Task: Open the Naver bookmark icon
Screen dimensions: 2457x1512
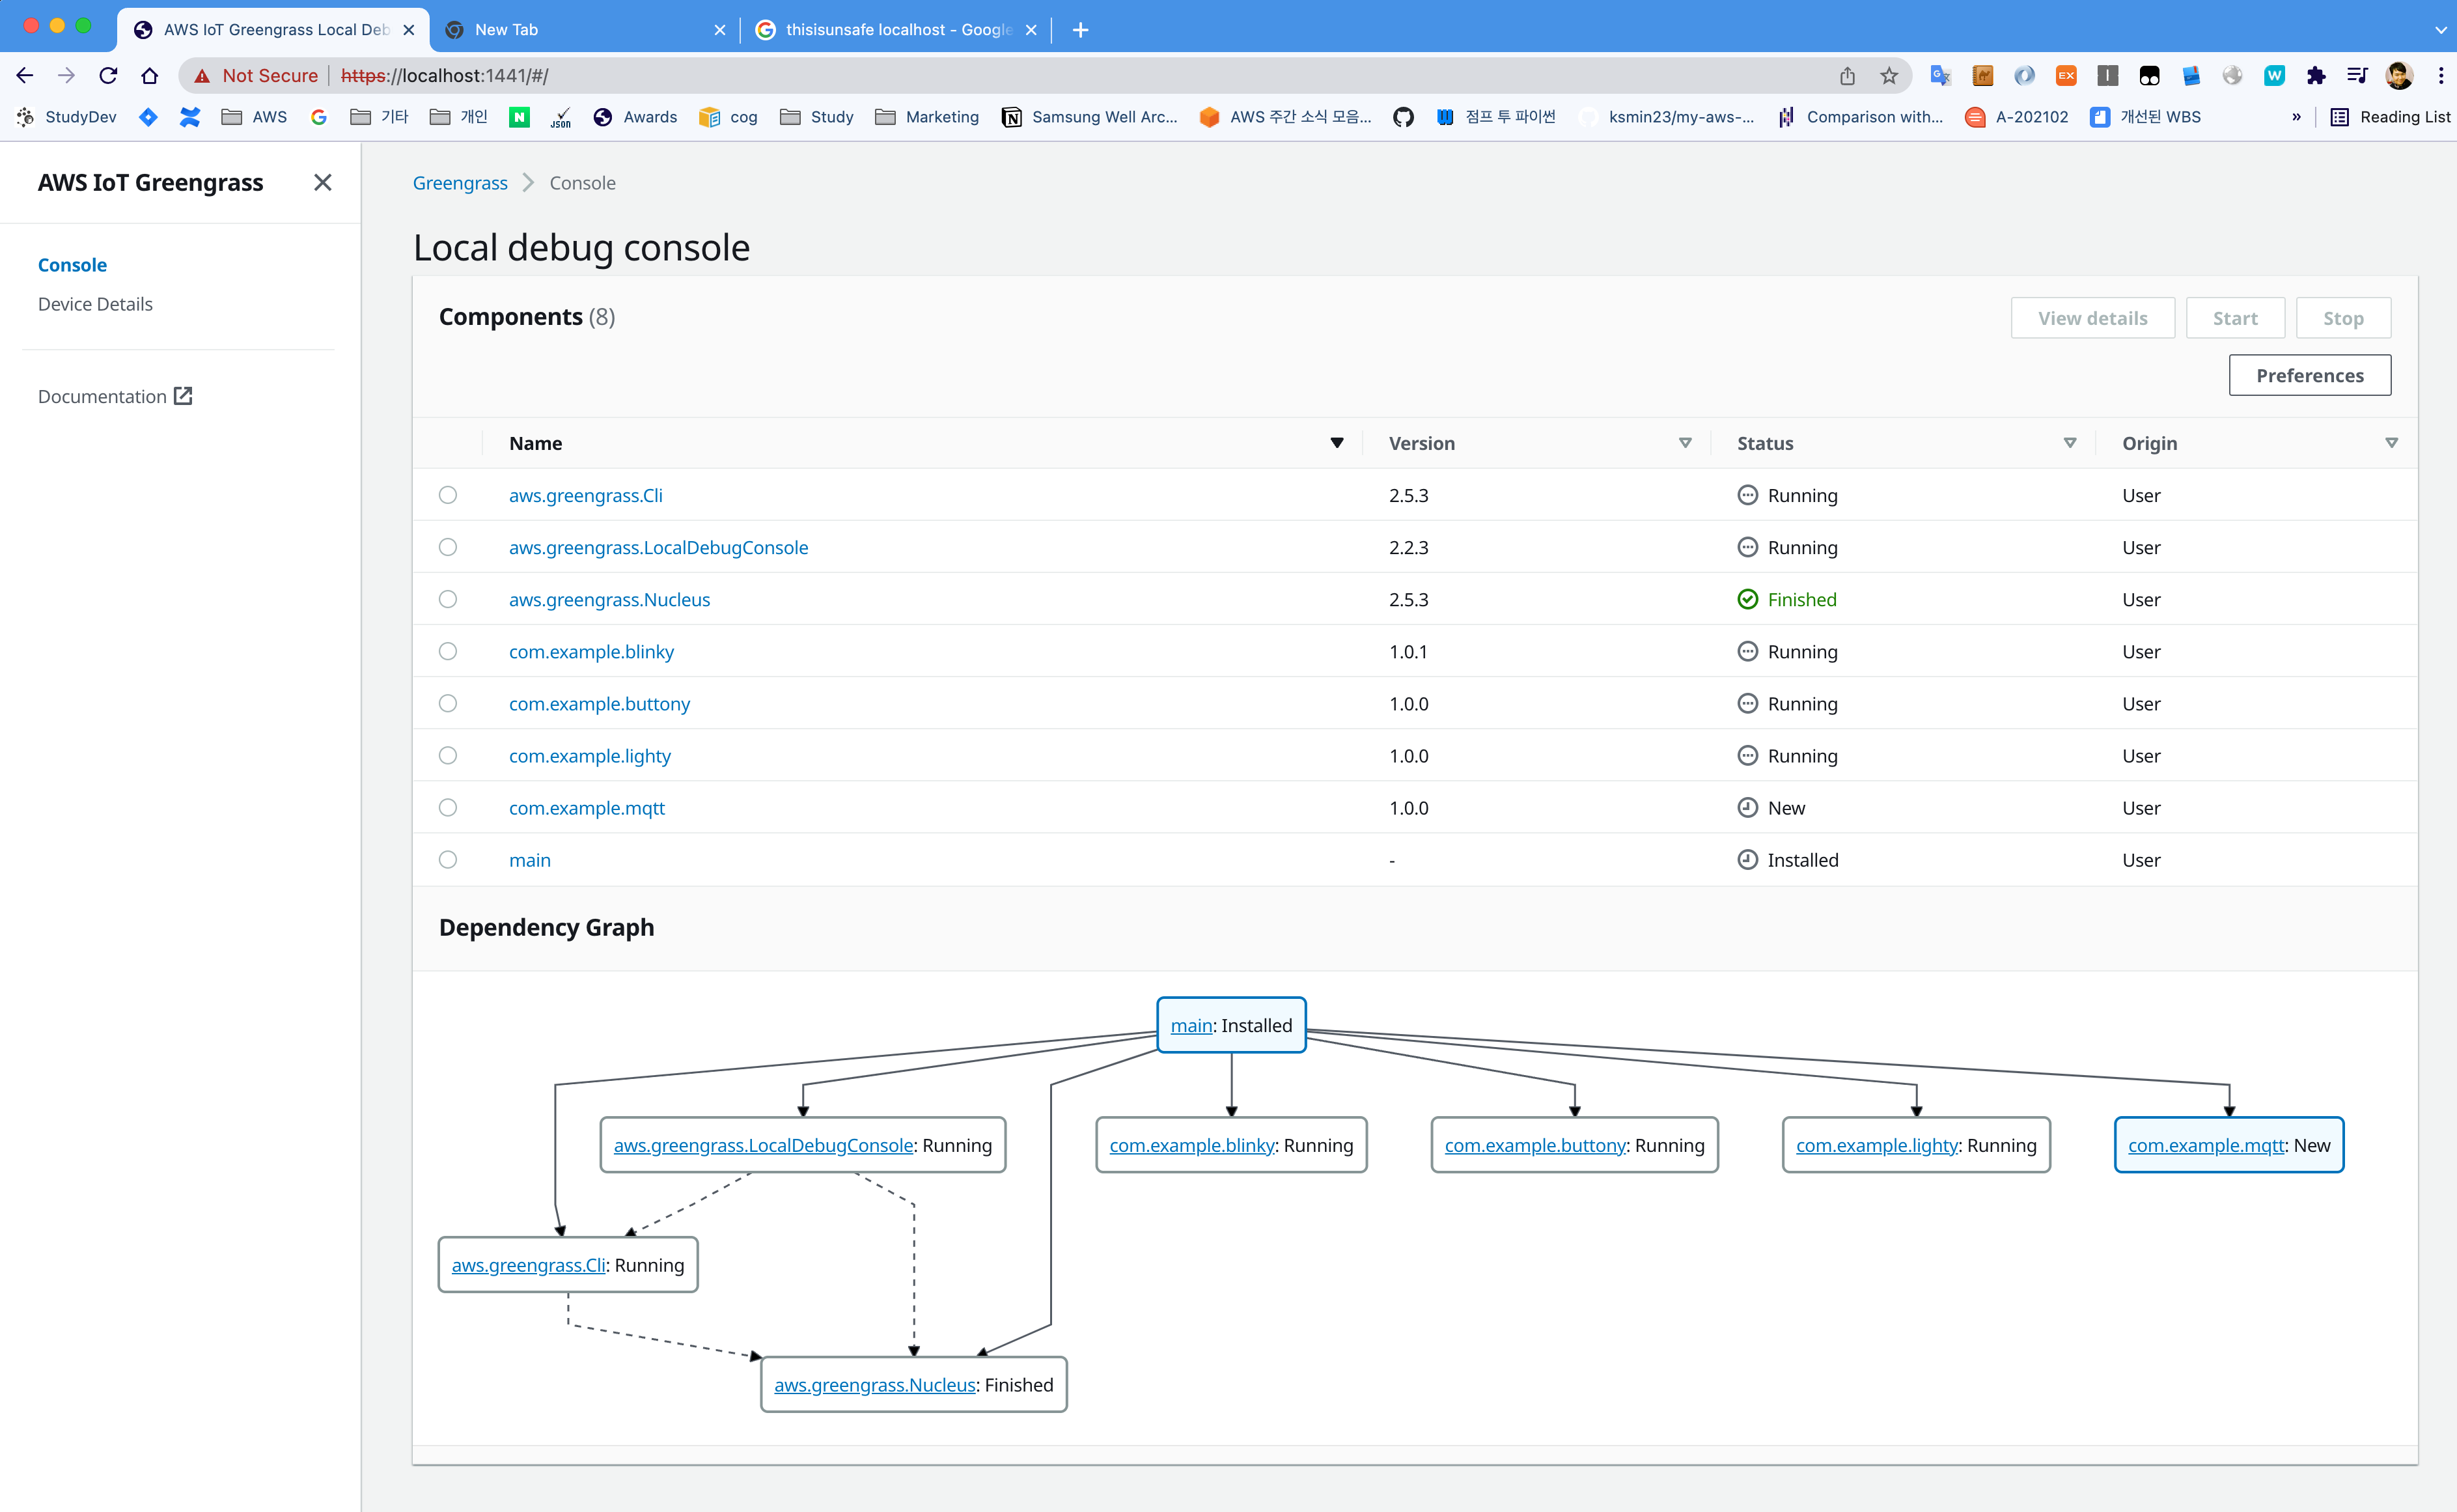Action: coord(519,117)
